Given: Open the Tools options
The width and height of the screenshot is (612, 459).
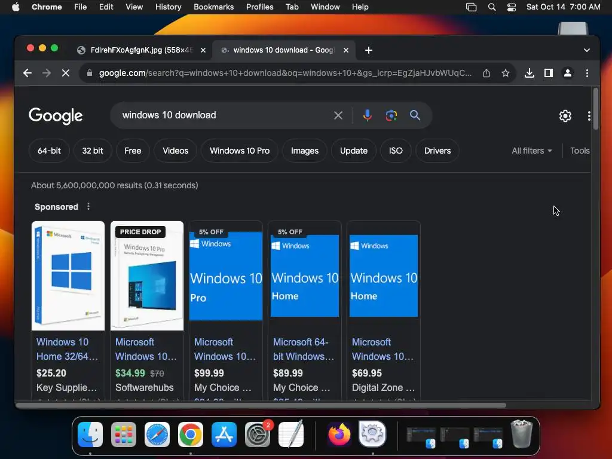Looking at the screenshot, I should (580, 151).
